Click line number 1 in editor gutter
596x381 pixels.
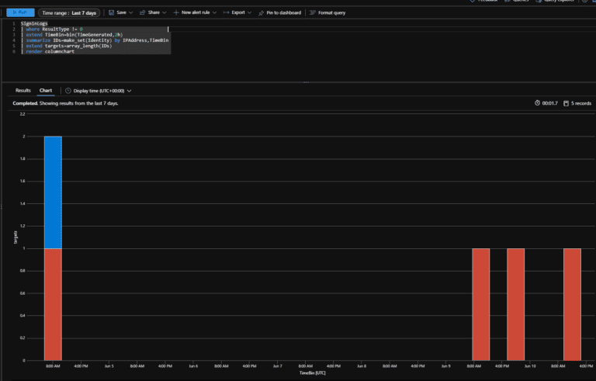click(x=14, y=23)
